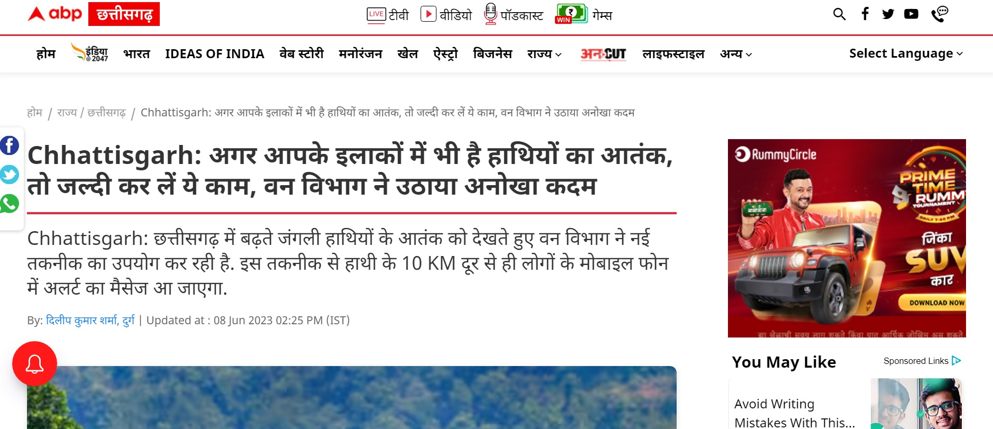Share the article via floating Twitter icon

click(10, 174)
